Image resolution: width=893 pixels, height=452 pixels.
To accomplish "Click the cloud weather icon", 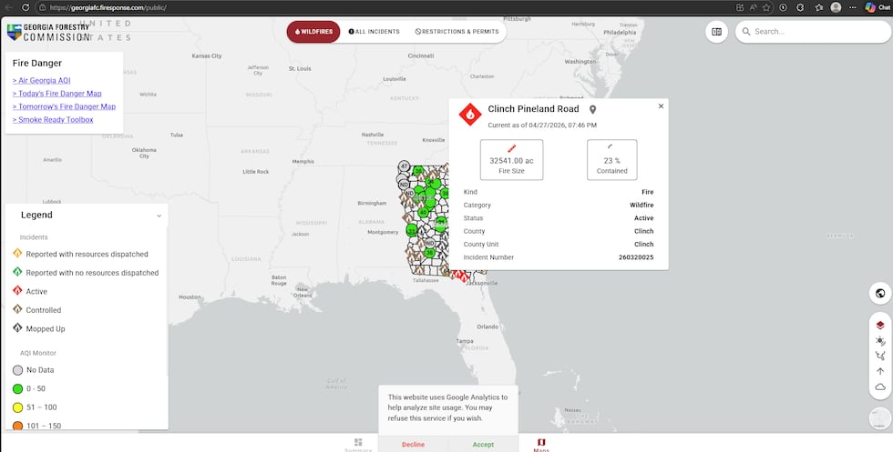I will pos(880,387).
